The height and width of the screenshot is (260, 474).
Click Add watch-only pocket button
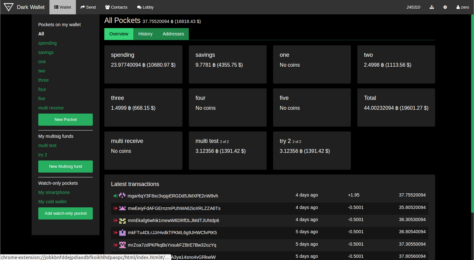coord(65,213)
